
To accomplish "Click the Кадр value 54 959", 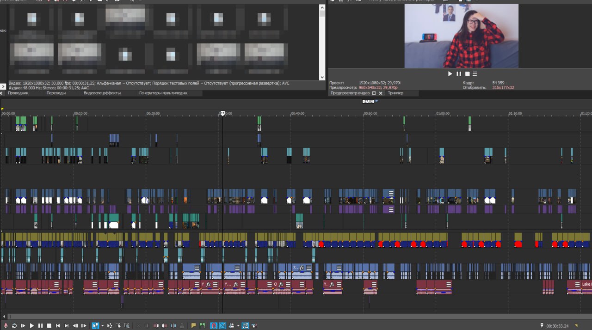I will pos(498,83).
